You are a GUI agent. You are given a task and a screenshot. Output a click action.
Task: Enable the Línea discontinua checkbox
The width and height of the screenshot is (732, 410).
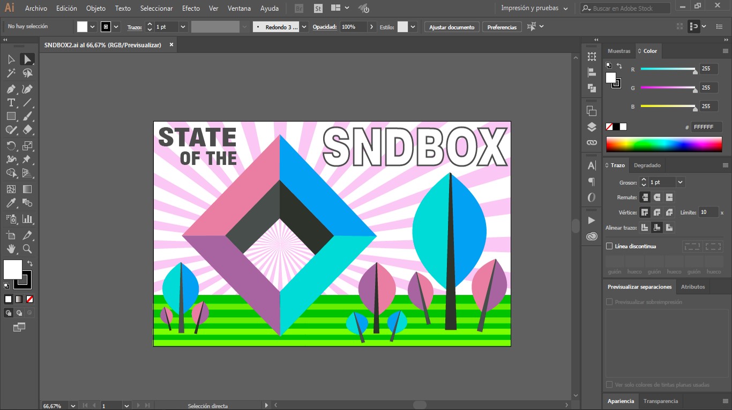[609, 246]
